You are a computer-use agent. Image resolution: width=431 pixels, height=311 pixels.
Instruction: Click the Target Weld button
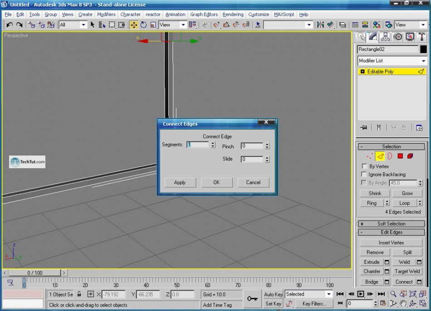tap(407, 271)
